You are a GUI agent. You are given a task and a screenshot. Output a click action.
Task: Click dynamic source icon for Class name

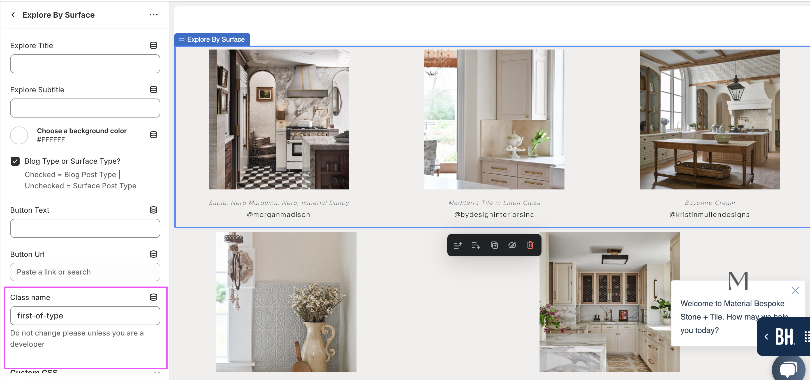[x=153, y=297]
